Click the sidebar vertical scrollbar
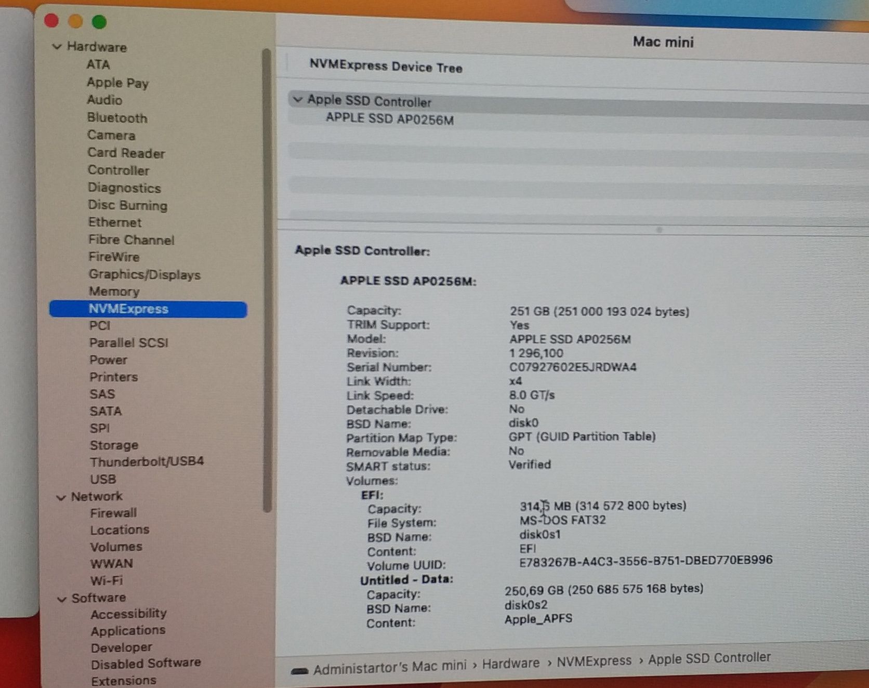869x688 pixels. tap(267, 281)
